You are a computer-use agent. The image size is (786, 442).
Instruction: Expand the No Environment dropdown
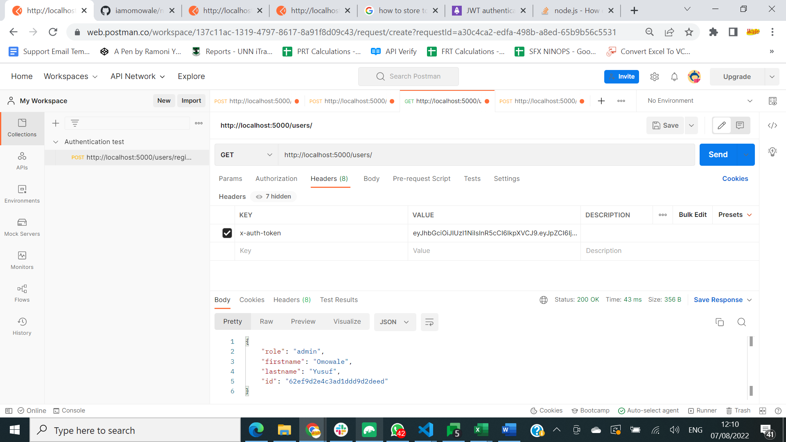click(750, 101)
